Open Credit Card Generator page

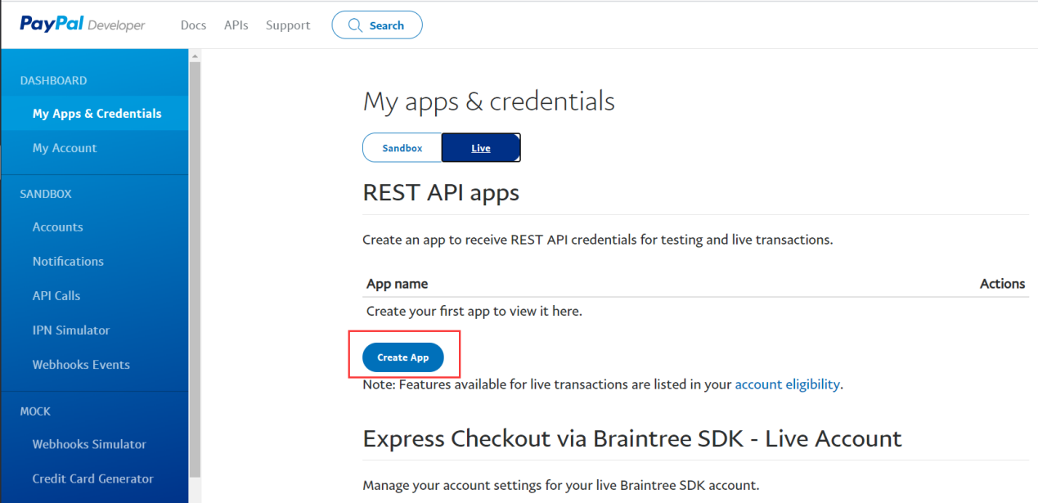tap(95, 478)
